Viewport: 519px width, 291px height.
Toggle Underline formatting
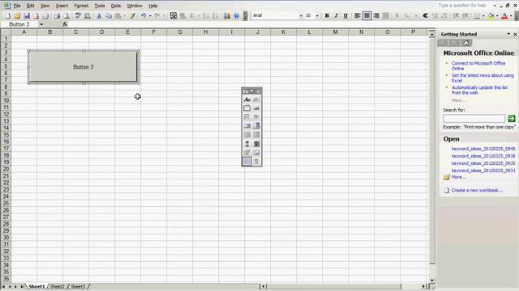[345, 16]
